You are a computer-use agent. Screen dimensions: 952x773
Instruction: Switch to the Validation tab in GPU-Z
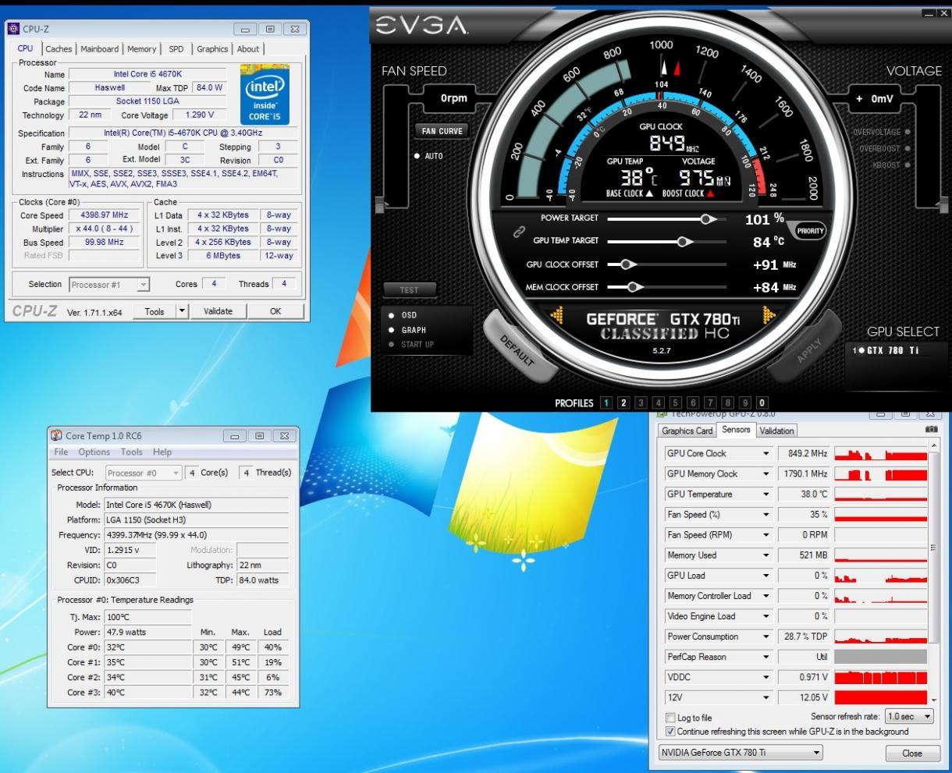click(x=776, y=431)
